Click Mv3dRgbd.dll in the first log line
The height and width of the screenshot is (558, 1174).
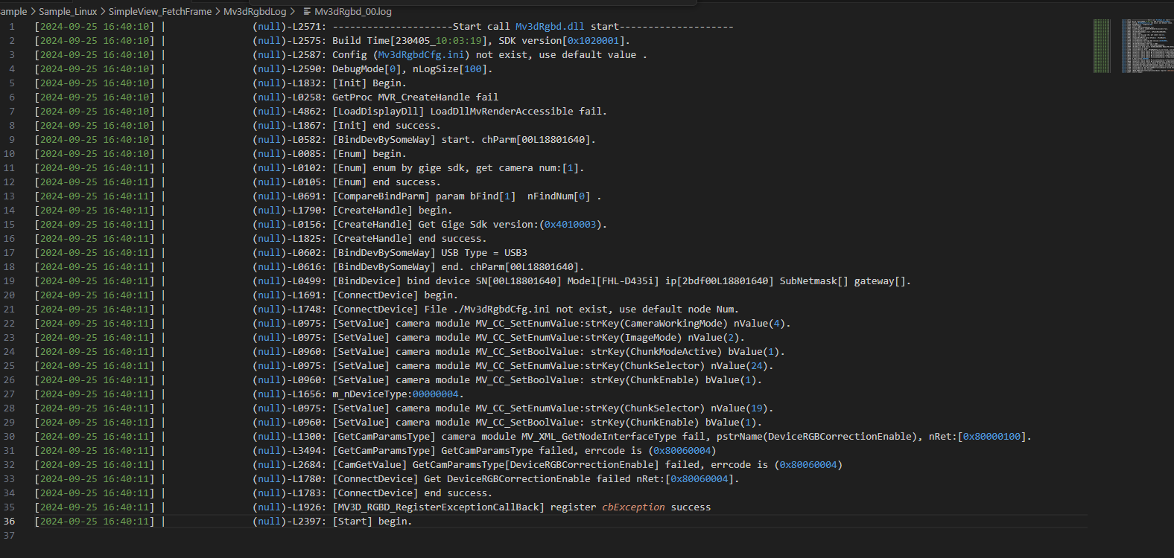(x=550, y=27)
